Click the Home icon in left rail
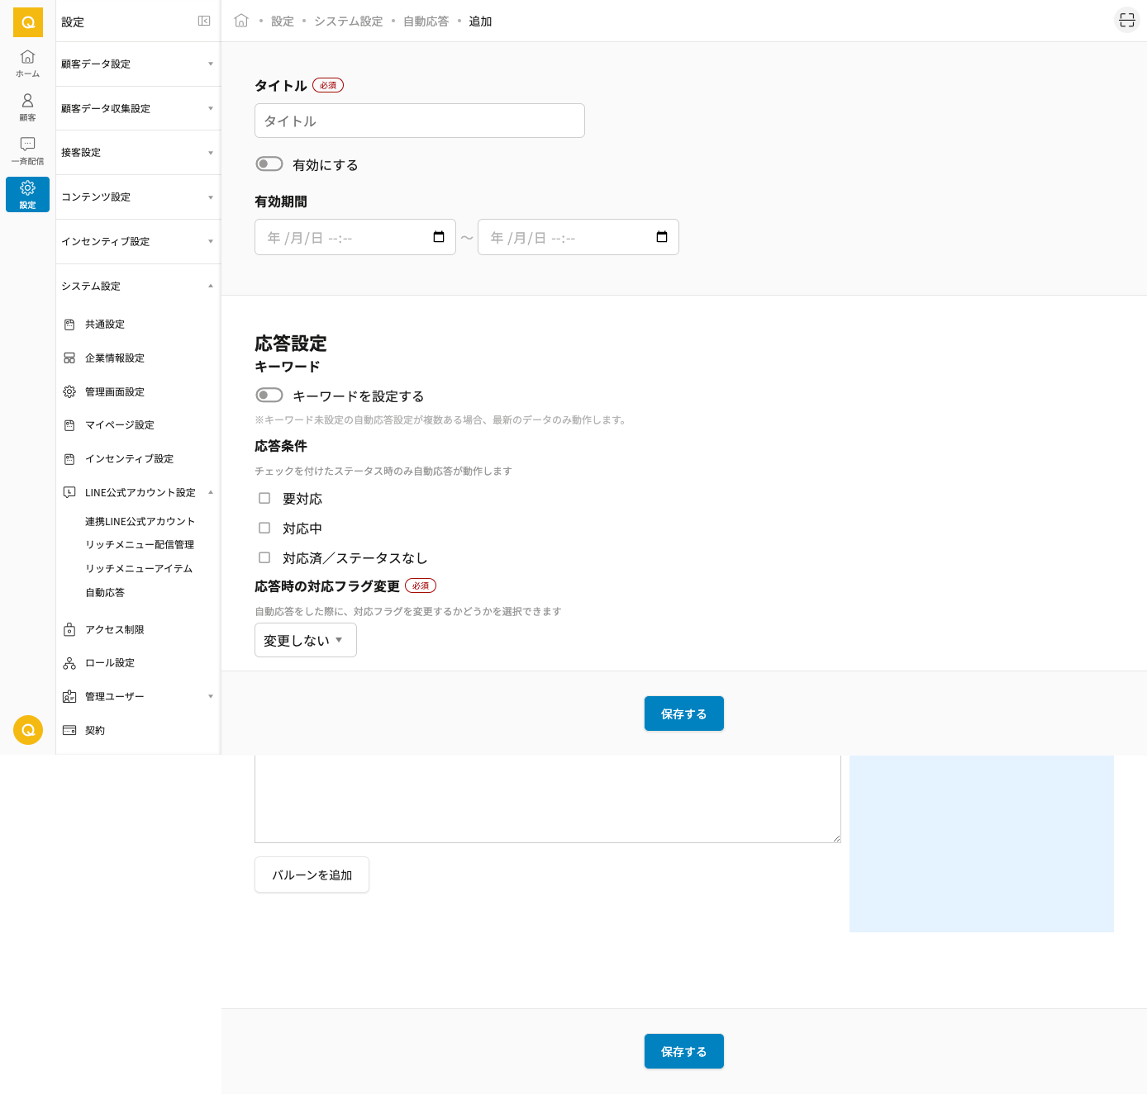This screenshot has height=1095, width=1147. 27,63
